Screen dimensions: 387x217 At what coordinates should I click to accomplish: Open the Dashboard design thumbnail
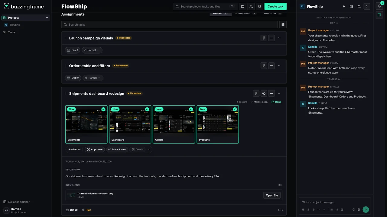click(130, 124)
